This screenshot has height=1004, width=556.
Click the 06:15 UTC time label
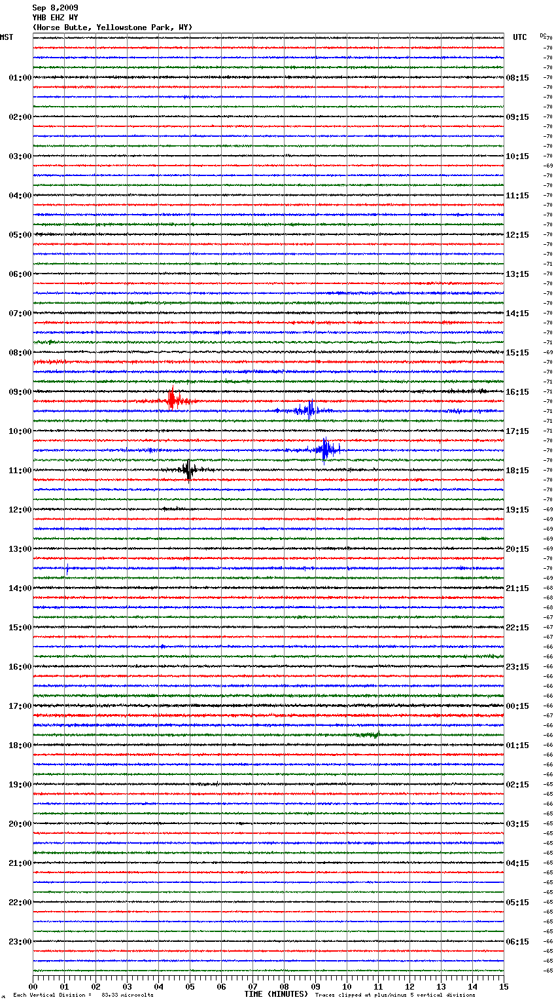pyautogui.click(x=517, y=942)
